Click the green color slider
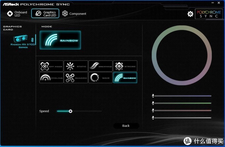The width and height of the screenshot is (225, 147). tap(182, 103)
